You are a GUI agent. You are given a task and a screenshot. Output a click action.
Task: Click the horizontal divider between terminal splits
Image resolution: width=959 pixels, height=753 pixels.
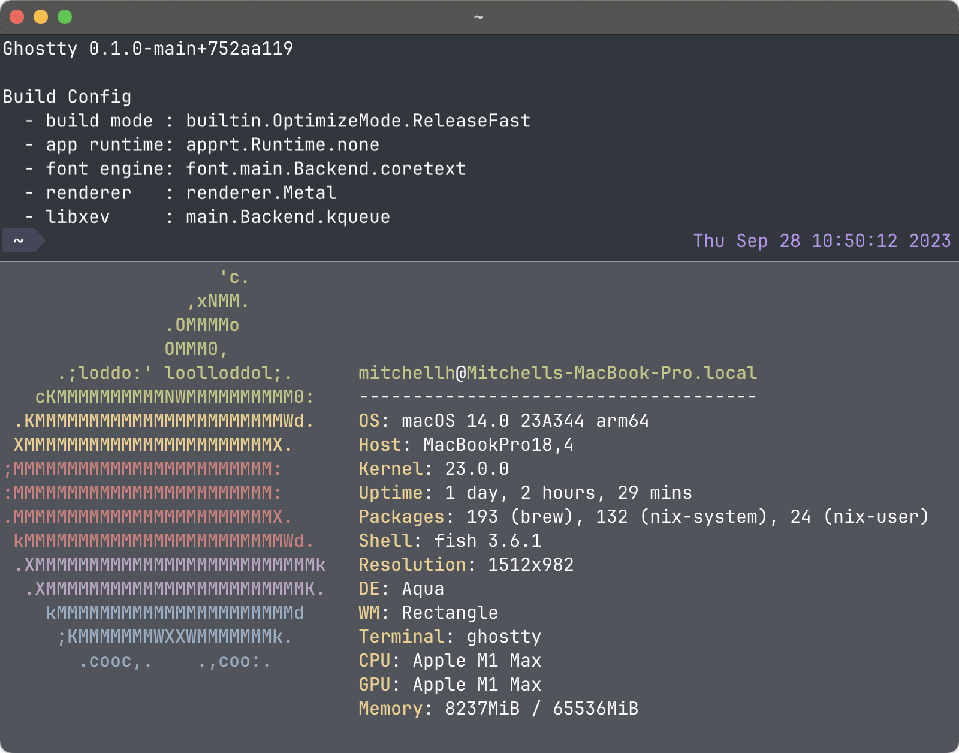click(x=479, y=261)
